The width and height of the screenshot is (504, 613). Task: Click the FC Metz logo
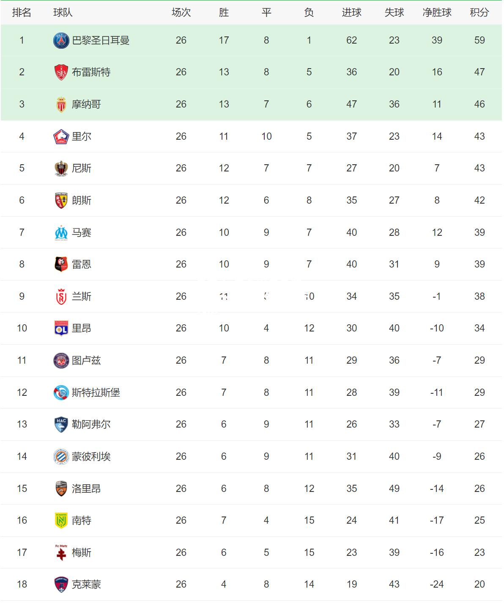coord(61,553)
